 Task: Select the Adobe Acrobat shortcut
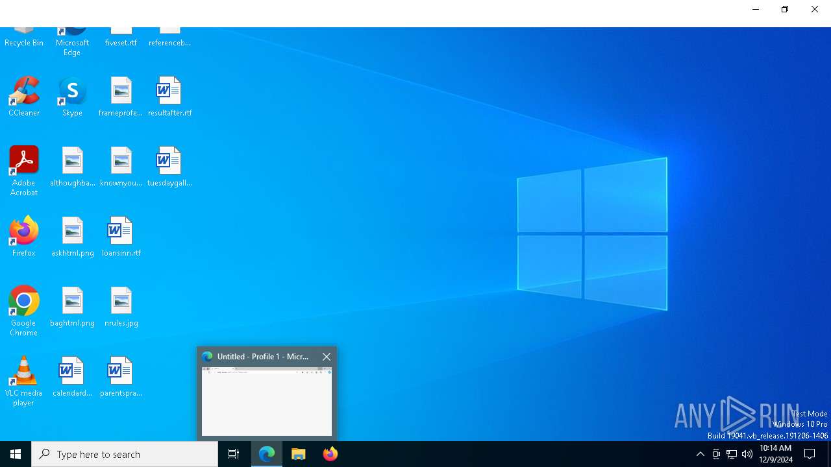(x=24, y=171)
